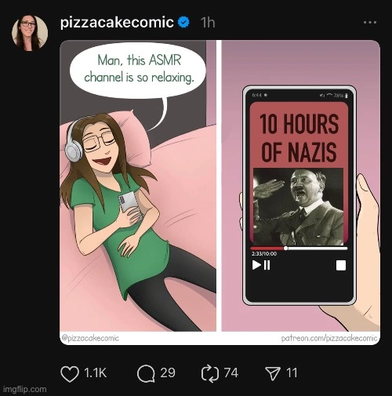Open pizzacakecomic profile avatar
This screenshot has height=396, width=392.
(30, 33)
